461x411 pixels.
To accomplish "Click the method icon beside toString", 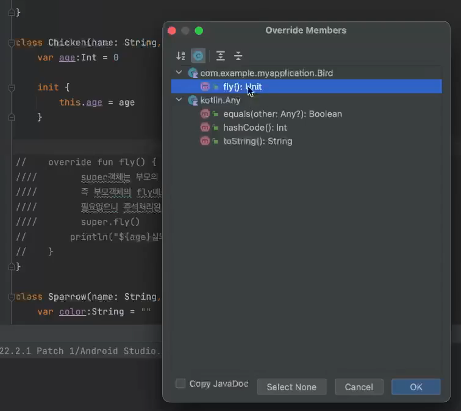I will coord(205,141).
